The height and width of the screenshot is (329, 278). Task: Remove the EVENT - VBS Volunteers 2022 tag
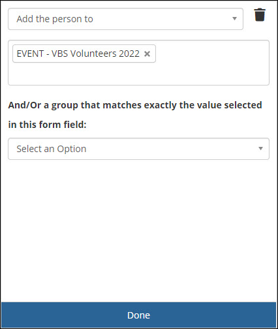[x=147, y=54]
